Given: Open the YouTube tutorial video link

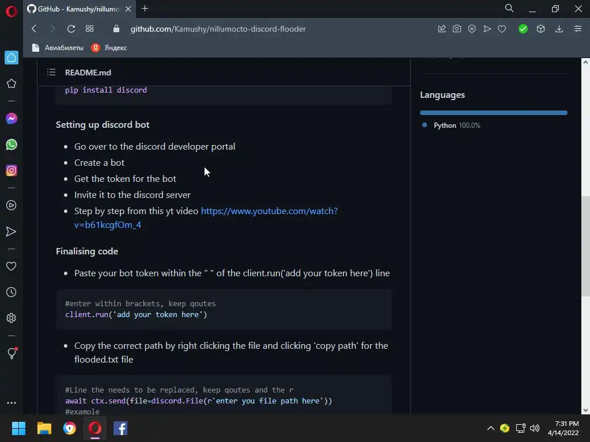Looking at the screenshot, I should pyautogui.click(x=206, y=218).
